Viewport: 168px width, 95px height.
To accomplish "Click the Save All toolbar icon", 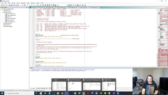I will [x=12, y=5].
